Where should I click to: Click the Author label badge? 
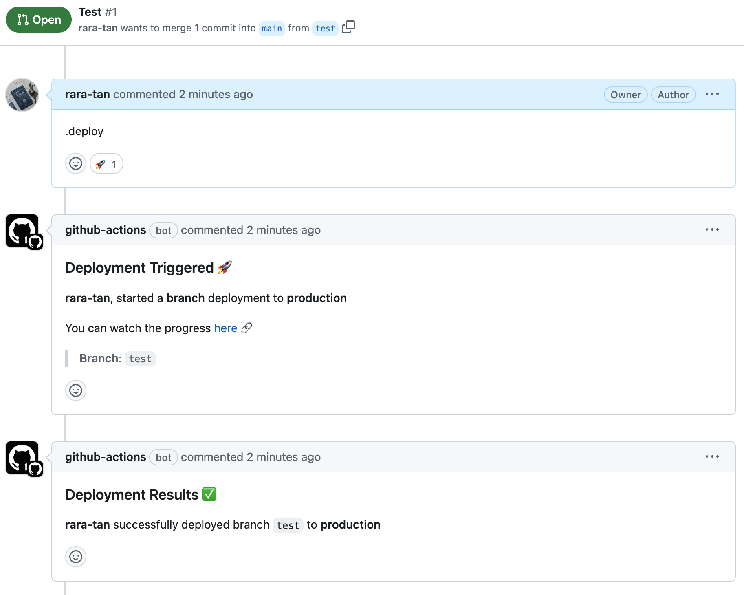point(673,94)
